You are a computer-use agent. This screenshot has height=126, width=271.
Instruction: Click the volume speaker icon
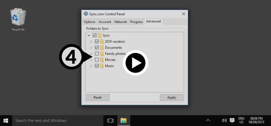coord(224,120)
